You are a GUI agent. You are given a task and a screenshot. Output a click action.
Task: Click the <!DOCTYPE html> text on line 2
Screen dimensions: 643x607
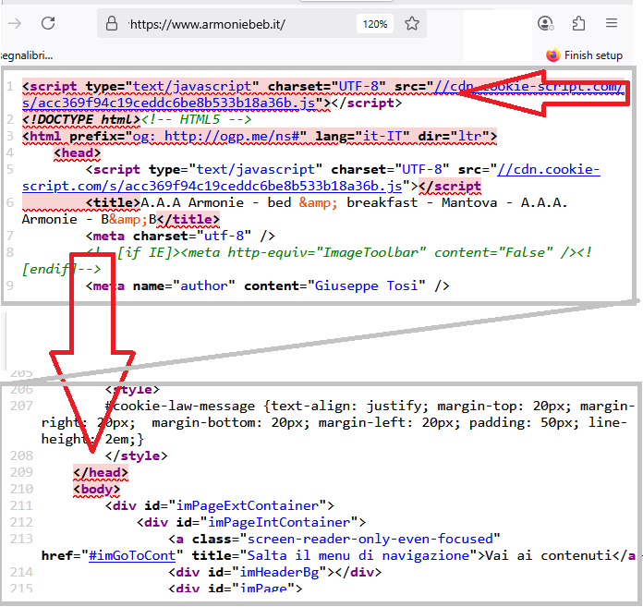coord(81,120)
